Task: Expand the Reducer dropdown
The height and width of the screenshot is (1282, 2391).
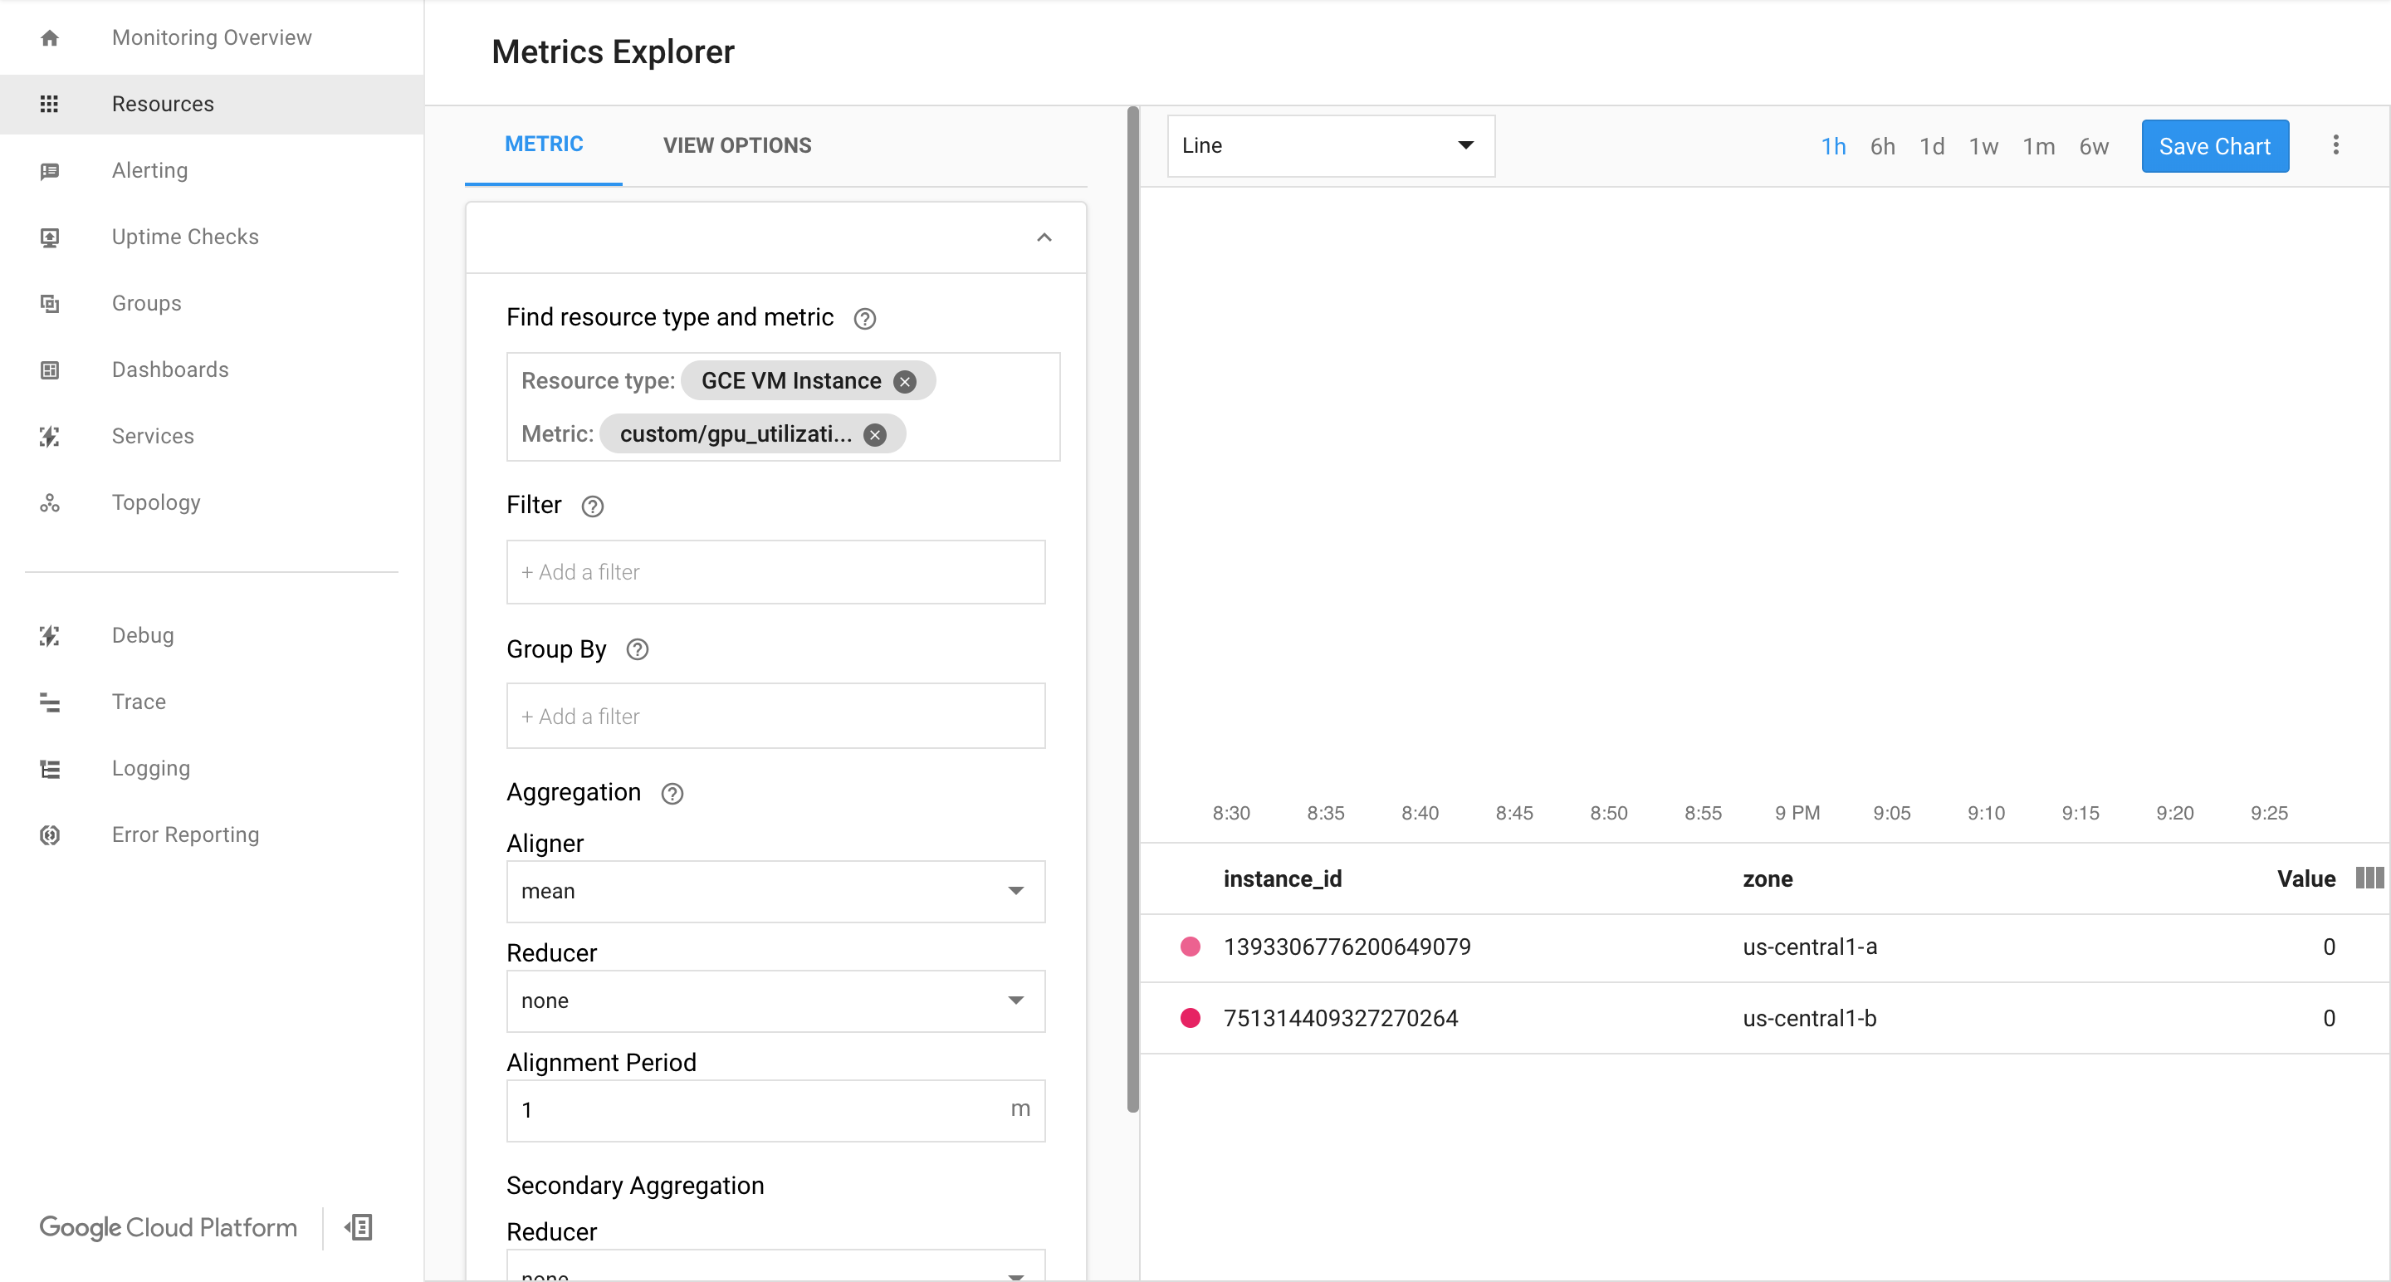Action: (775, 1001)
